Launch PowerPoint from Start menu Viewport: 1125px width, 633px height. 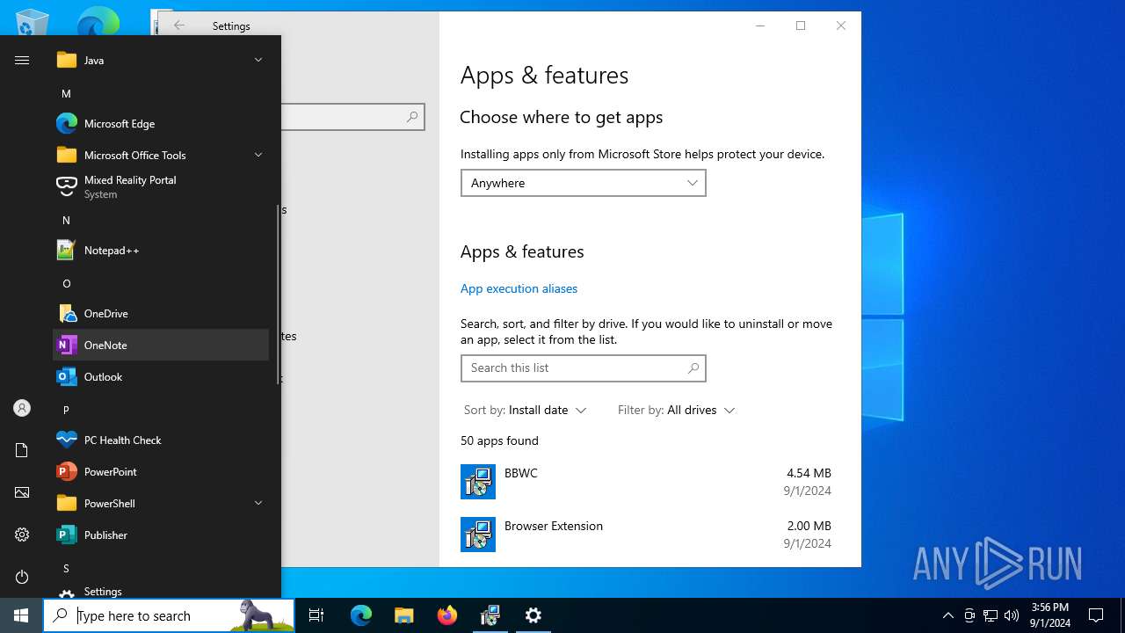[x=161, y=472]
